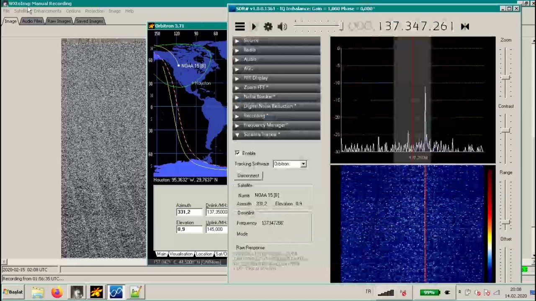Open WXtoImg File menu
Image resolution: width=536 pixels, height=301 pixels.
click(x=6, y=11)
